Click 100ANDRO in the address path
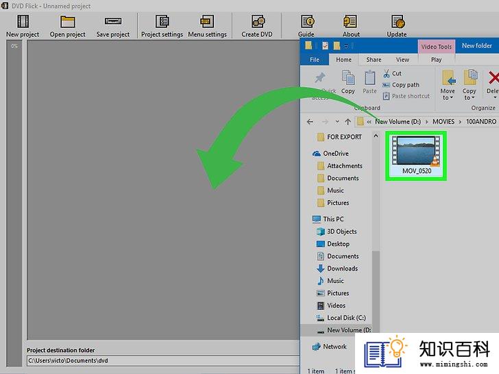499x374 pixels. tap(481, 122)
